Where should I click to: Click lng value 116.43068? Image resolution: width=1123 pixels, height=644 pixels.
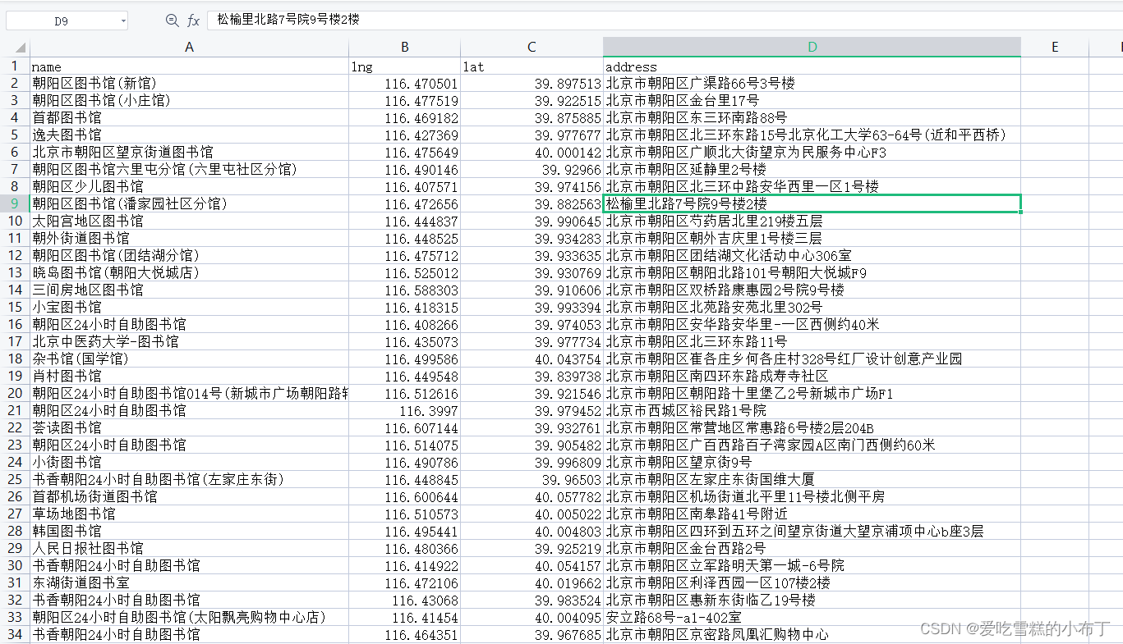pyautogui.click(x=404, y=600)
